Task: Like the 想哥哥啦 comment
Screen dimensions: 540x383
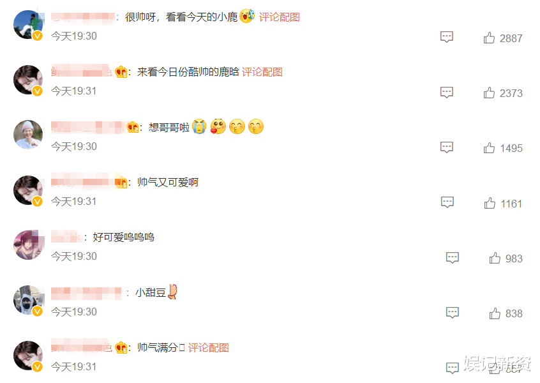Action: point(489,148)
